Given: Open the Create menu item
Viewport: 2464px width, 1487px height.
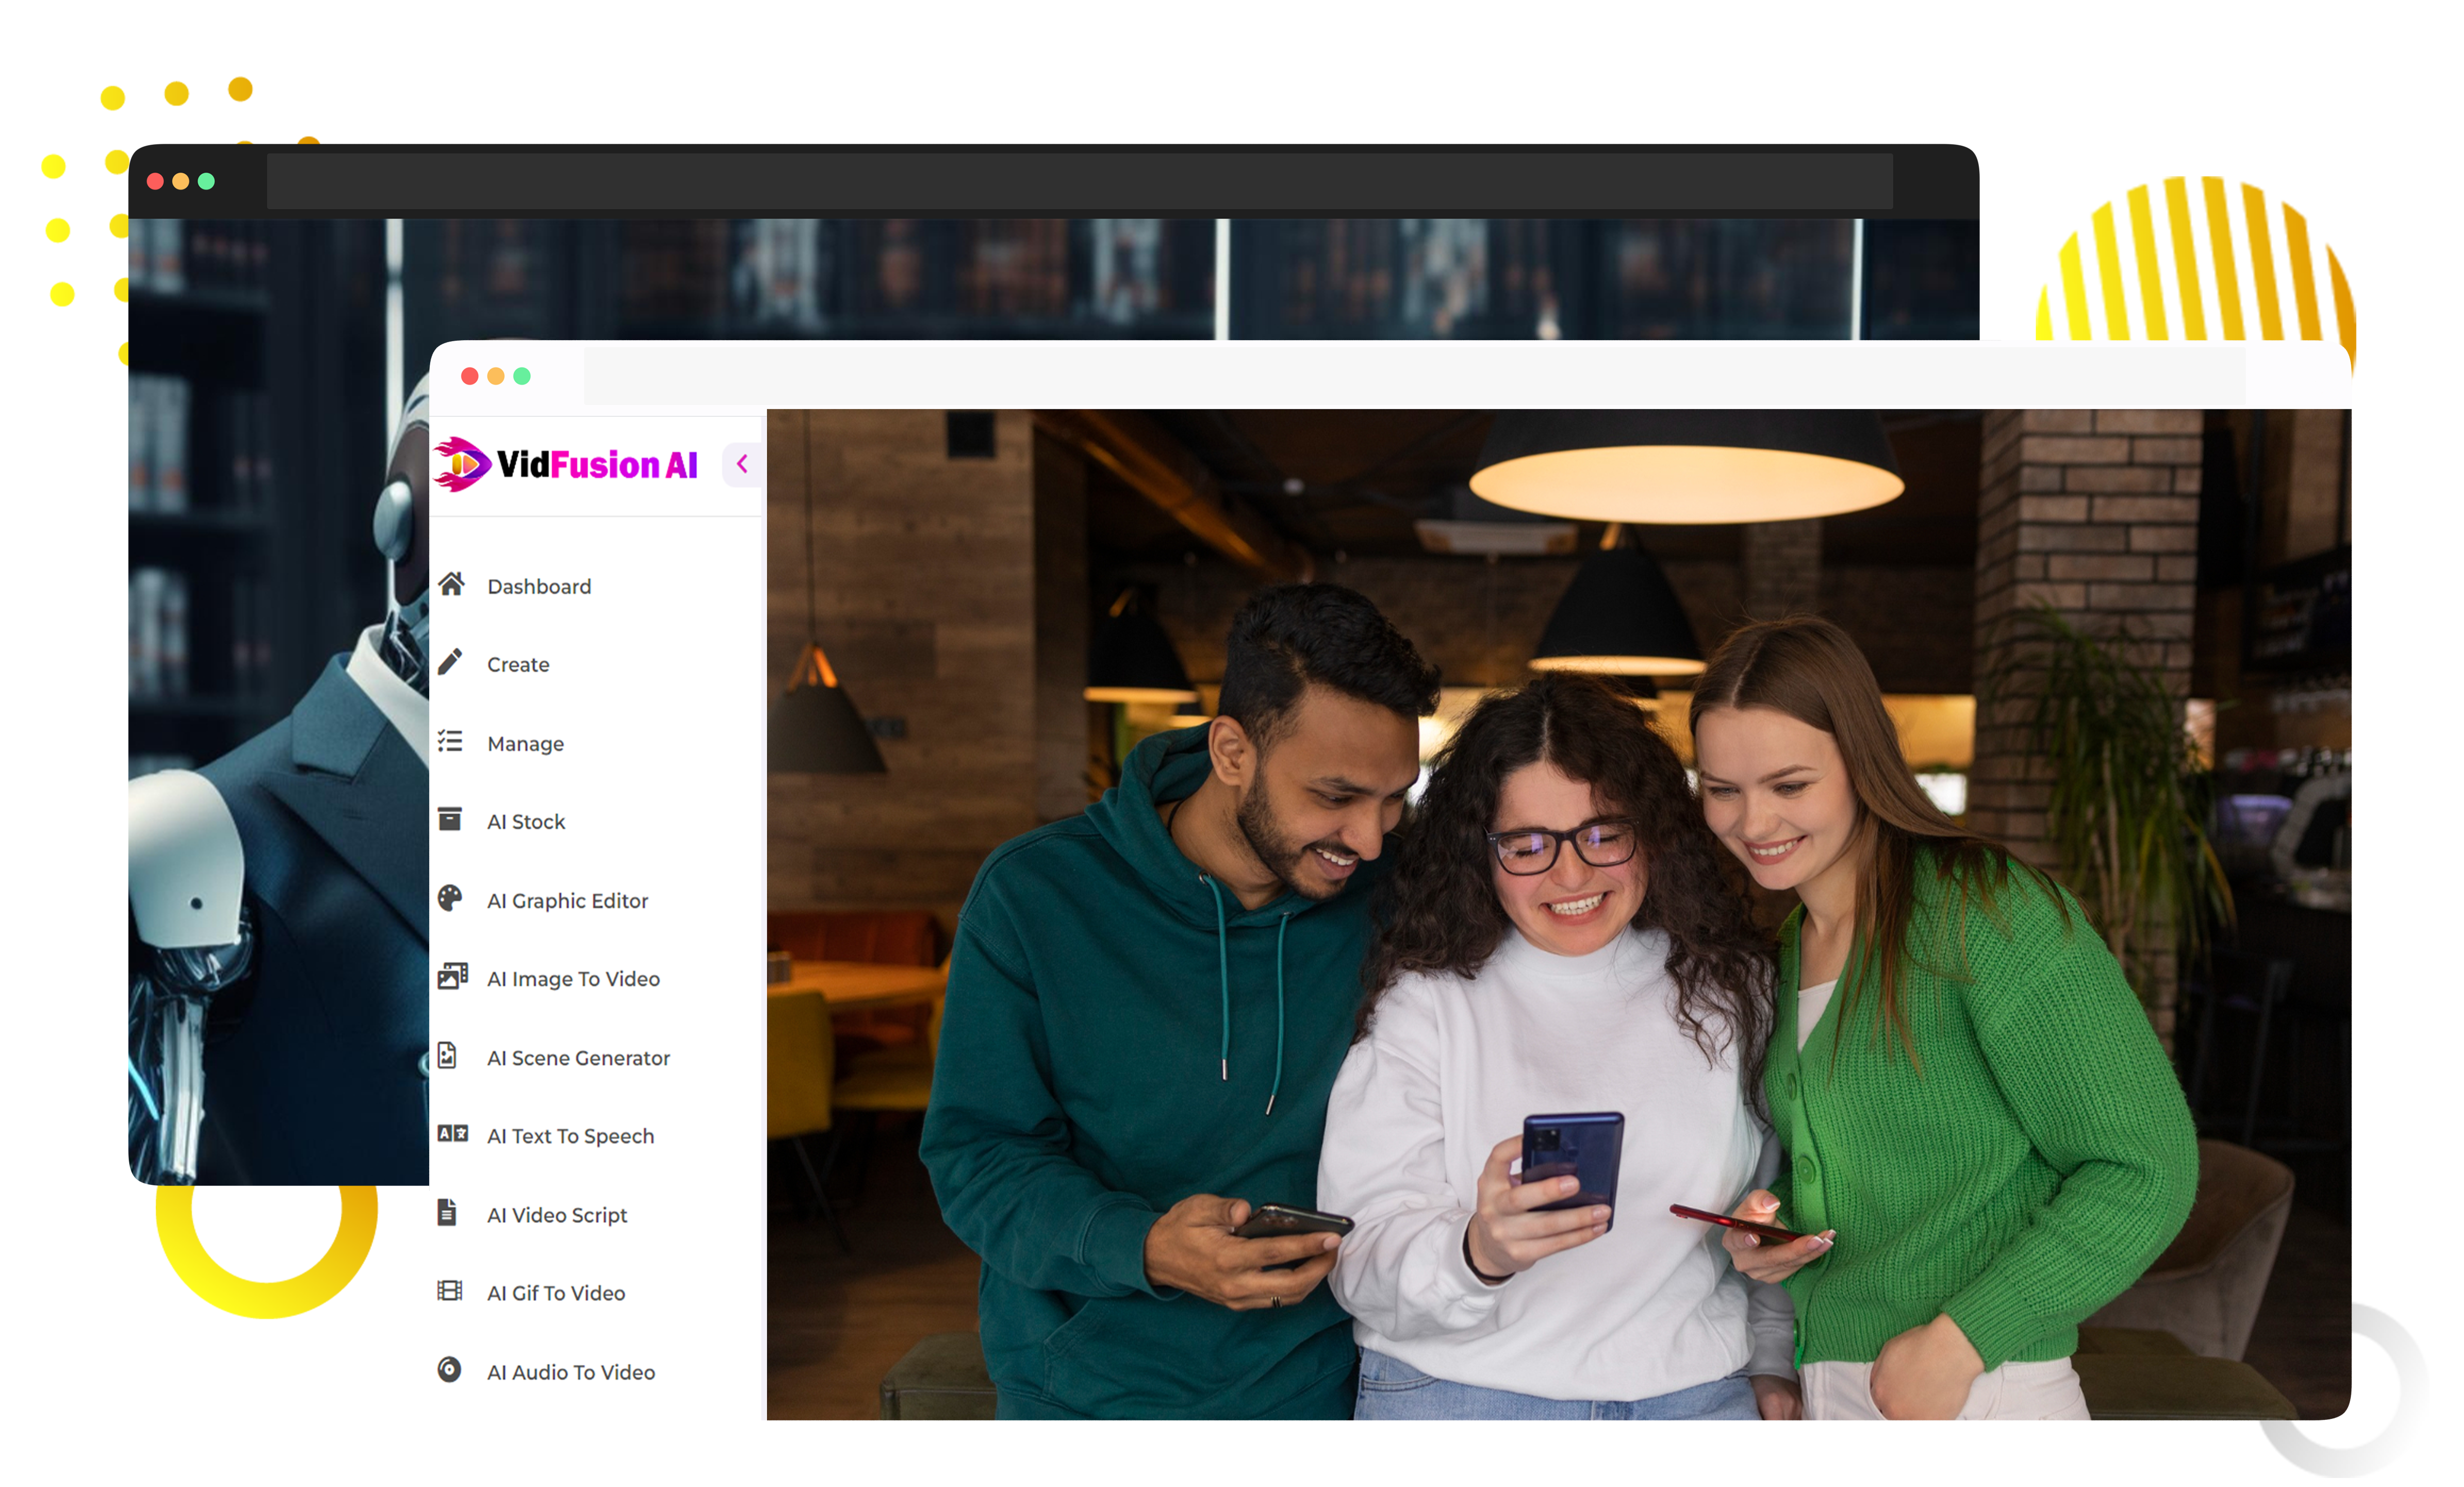Looking at the screenshot, I should (x=518, y=664).
